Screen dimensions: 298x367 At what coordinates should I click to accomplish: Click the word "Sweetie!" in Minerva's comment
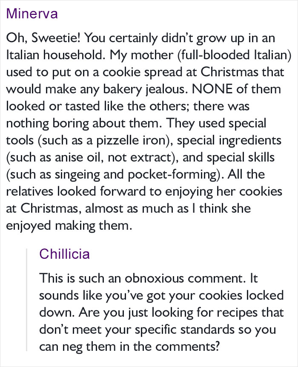pos(56,38)
